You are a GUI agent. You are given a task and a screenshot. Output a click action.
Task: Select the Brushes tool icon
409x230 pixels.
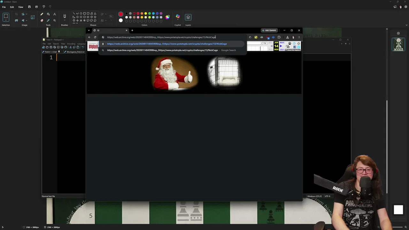(x=65, y=16)
